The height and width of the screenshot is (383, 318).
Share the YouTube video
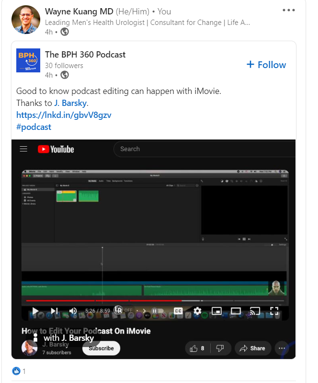coord(253,348)
